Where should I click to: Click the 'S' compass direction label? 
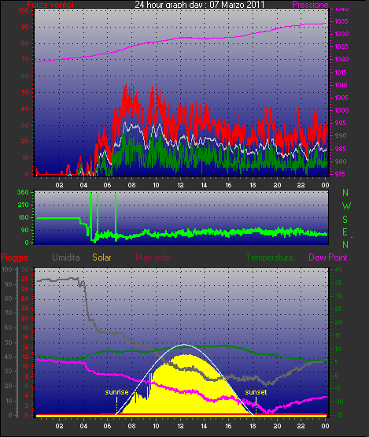[345, 220]
